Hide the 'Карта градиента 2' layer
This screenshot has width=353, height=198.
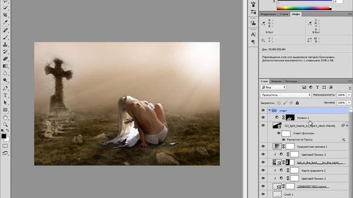coord(263,170)
